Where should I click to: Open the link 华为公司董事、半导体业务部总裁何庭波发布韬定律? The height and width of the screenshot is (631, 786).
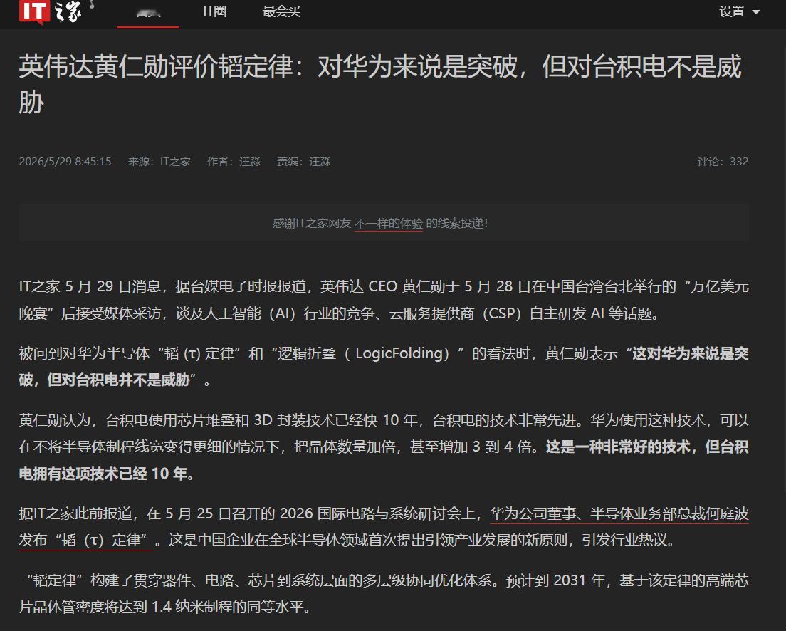point(619,513)
